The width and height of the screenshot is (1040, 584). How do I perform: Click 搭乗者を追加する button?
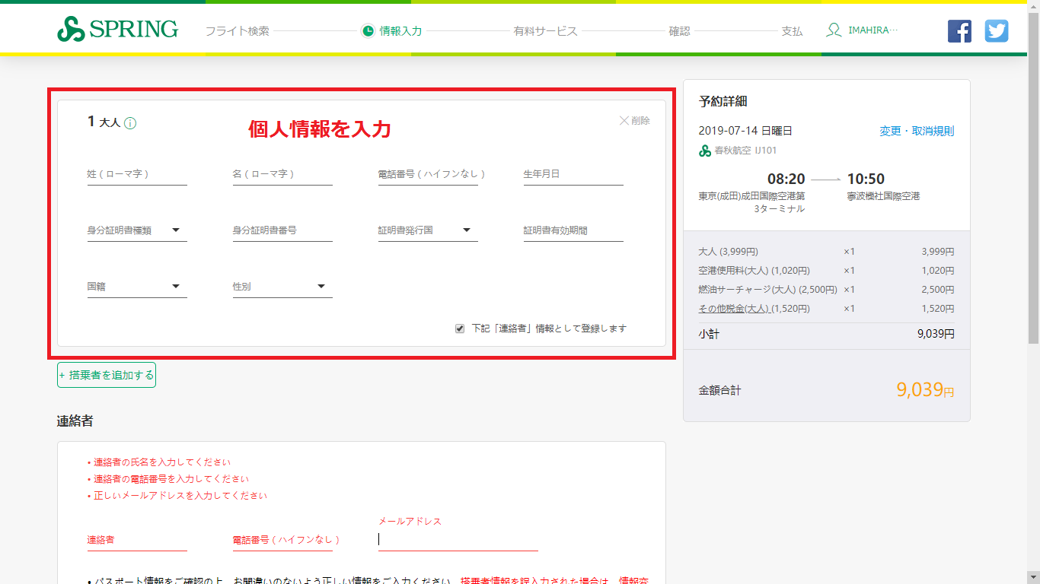pos(107,375)
